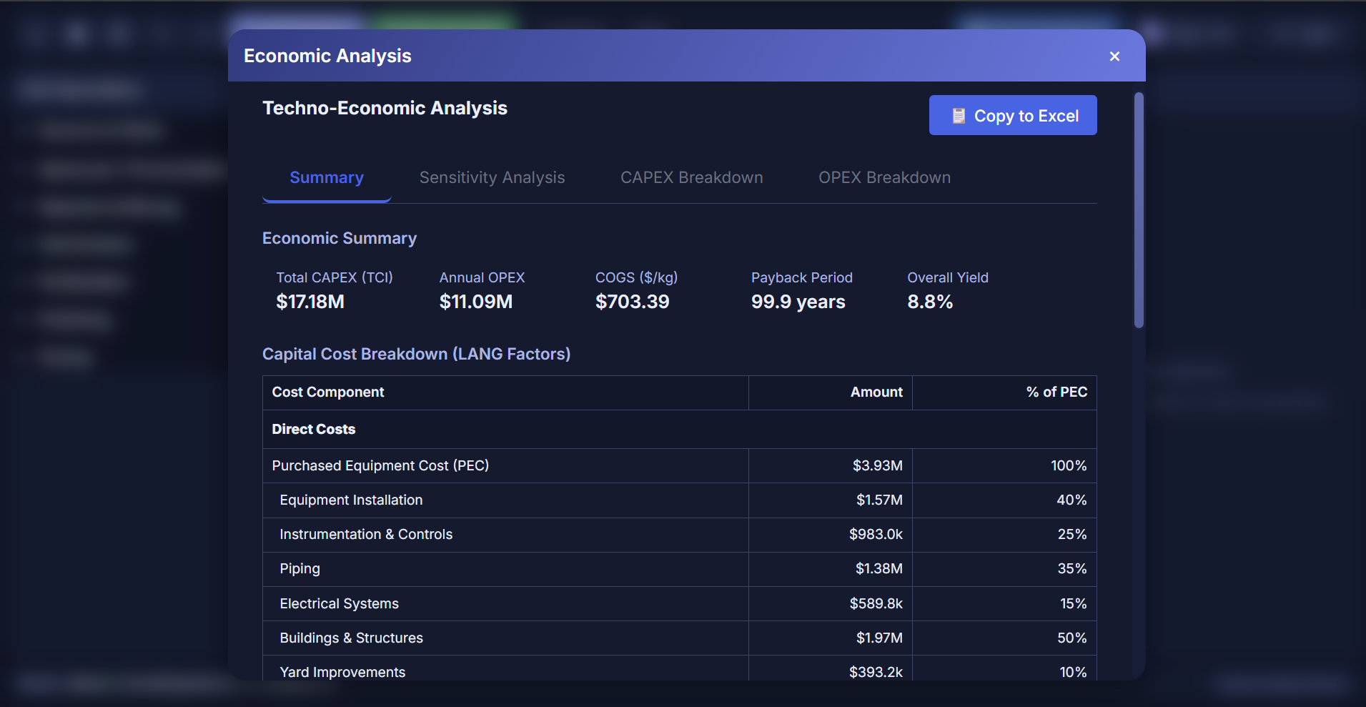Image resolution: width=1366 pixels, height=707 pixels.
Task: Click the Annual OPEX value $11.09M
Action: point(476,302)
